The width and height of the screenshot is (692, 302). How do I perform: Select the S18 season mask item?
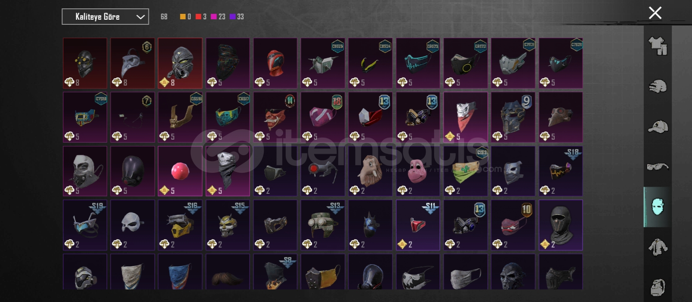tap(560, 171)
